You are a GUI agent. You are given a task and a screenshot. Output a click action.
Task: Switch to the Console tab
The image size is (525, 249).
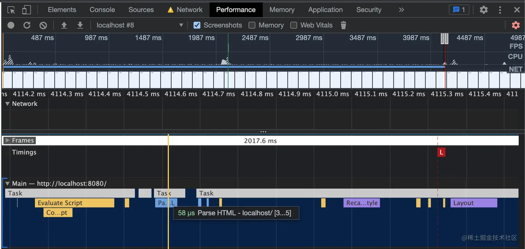[102, 10]
